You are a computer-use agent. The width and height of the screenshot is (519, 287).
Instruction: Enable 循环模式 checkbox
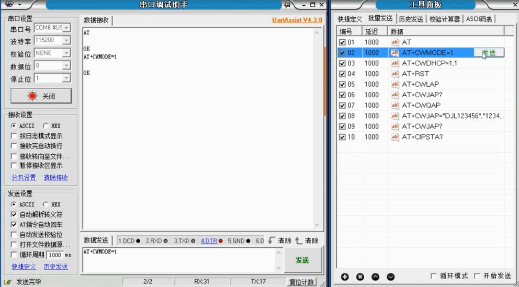(434, 275)
